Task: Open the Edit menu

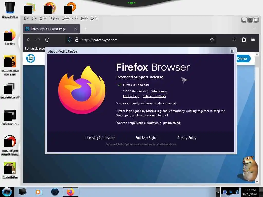Action: (34, 18)
